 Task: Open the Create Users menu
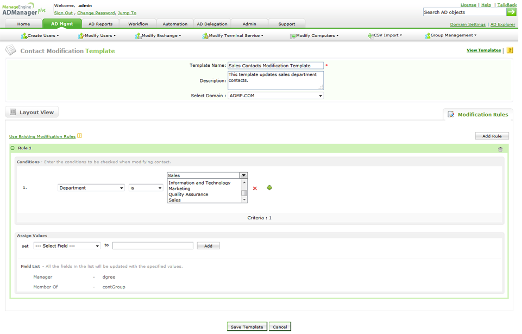40,36
